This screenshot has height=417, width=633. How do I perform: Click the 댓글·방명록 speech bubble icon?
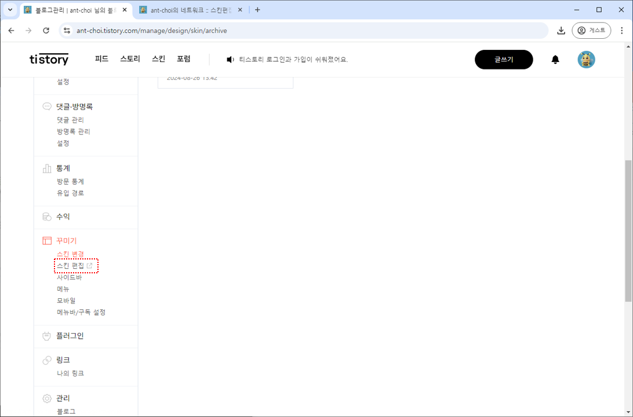pos(47,107)
